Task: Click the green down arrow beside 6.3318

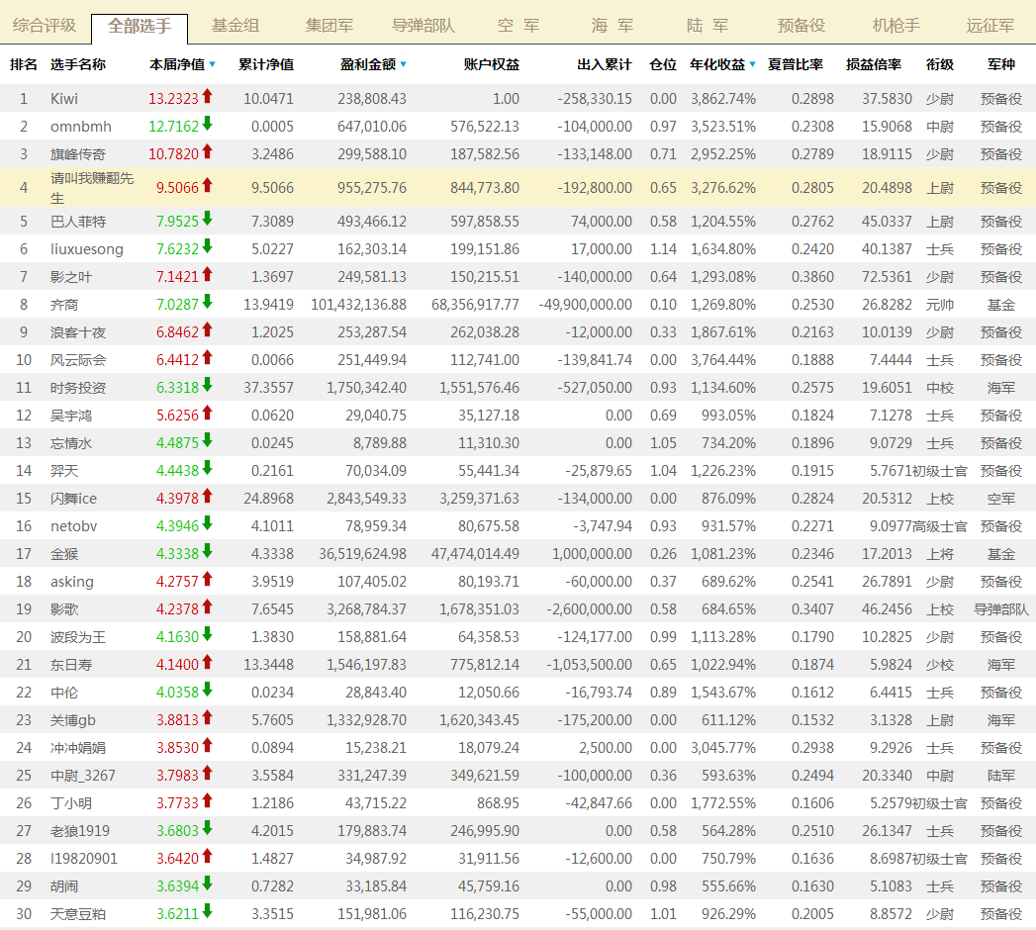Action: (x=208, y=385)
